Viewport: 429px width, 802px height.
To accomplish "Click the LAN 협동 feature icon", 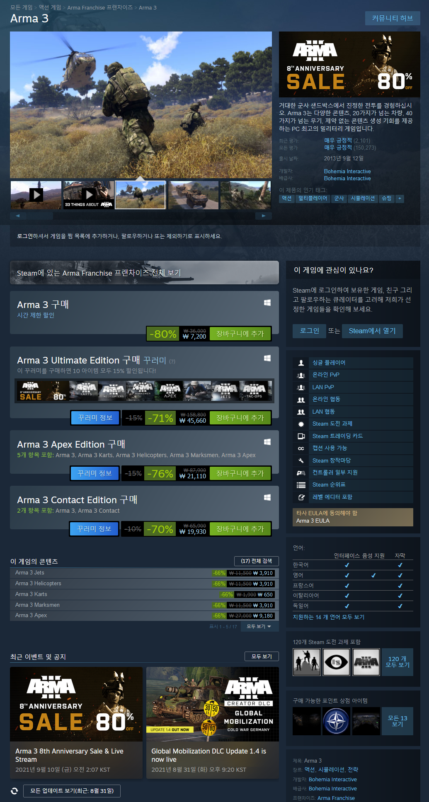I will pos(301,412).
